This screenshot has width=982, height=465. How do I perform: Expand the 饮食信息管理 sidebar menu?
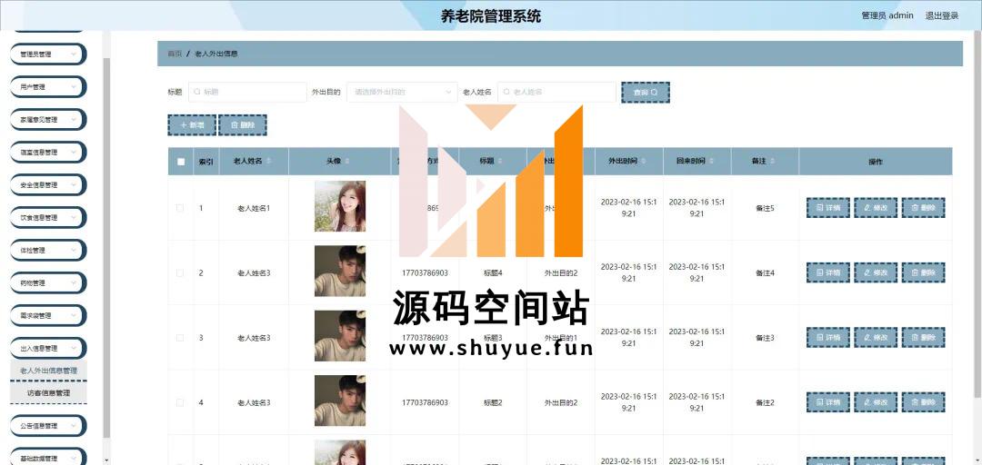(x=47, y=218)
